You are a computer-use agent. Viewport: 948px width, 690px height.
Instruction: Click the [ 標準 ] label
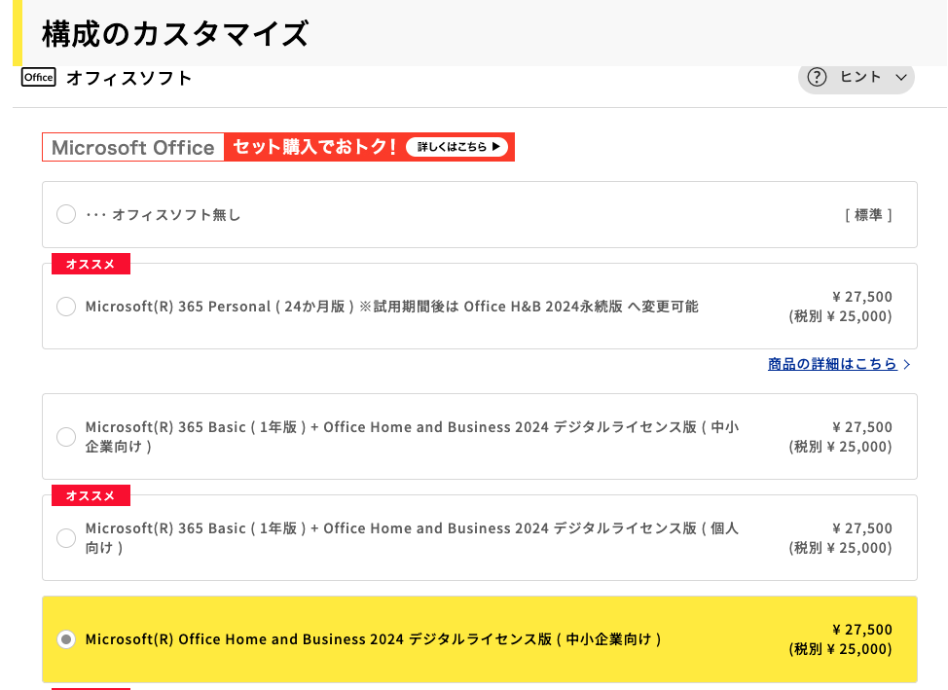click(868, 215)
